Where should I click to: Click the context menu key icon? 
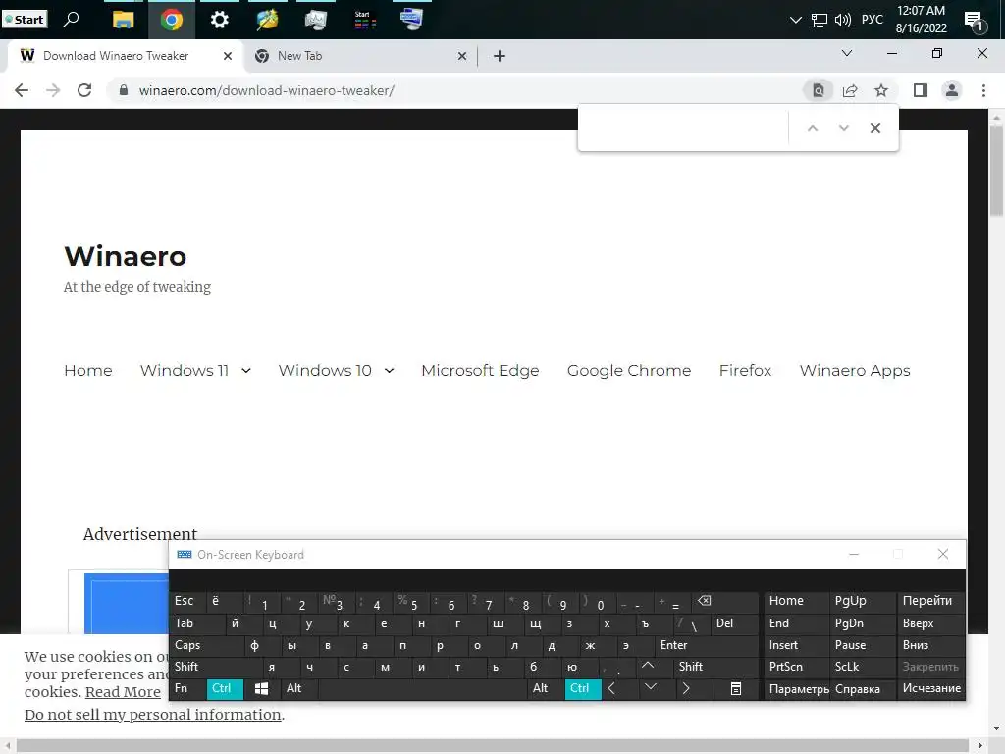tap(736, 688)
